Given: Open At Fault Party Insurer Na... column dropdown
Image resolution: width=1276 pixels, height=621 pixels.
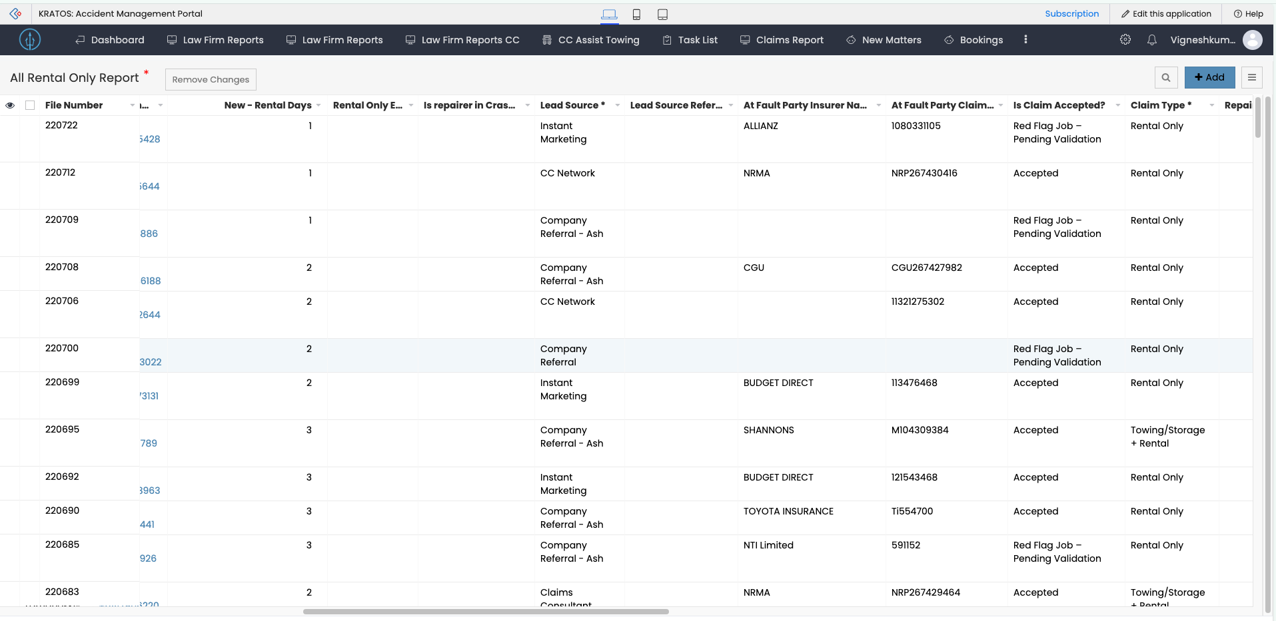Looking at the screenshot, I should 879,105.
